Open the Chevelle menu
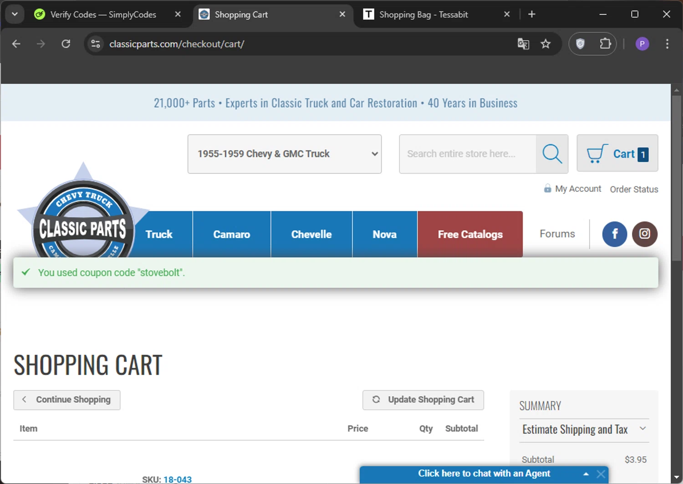This screenshot has height=484, width=683. pos(311,234)
